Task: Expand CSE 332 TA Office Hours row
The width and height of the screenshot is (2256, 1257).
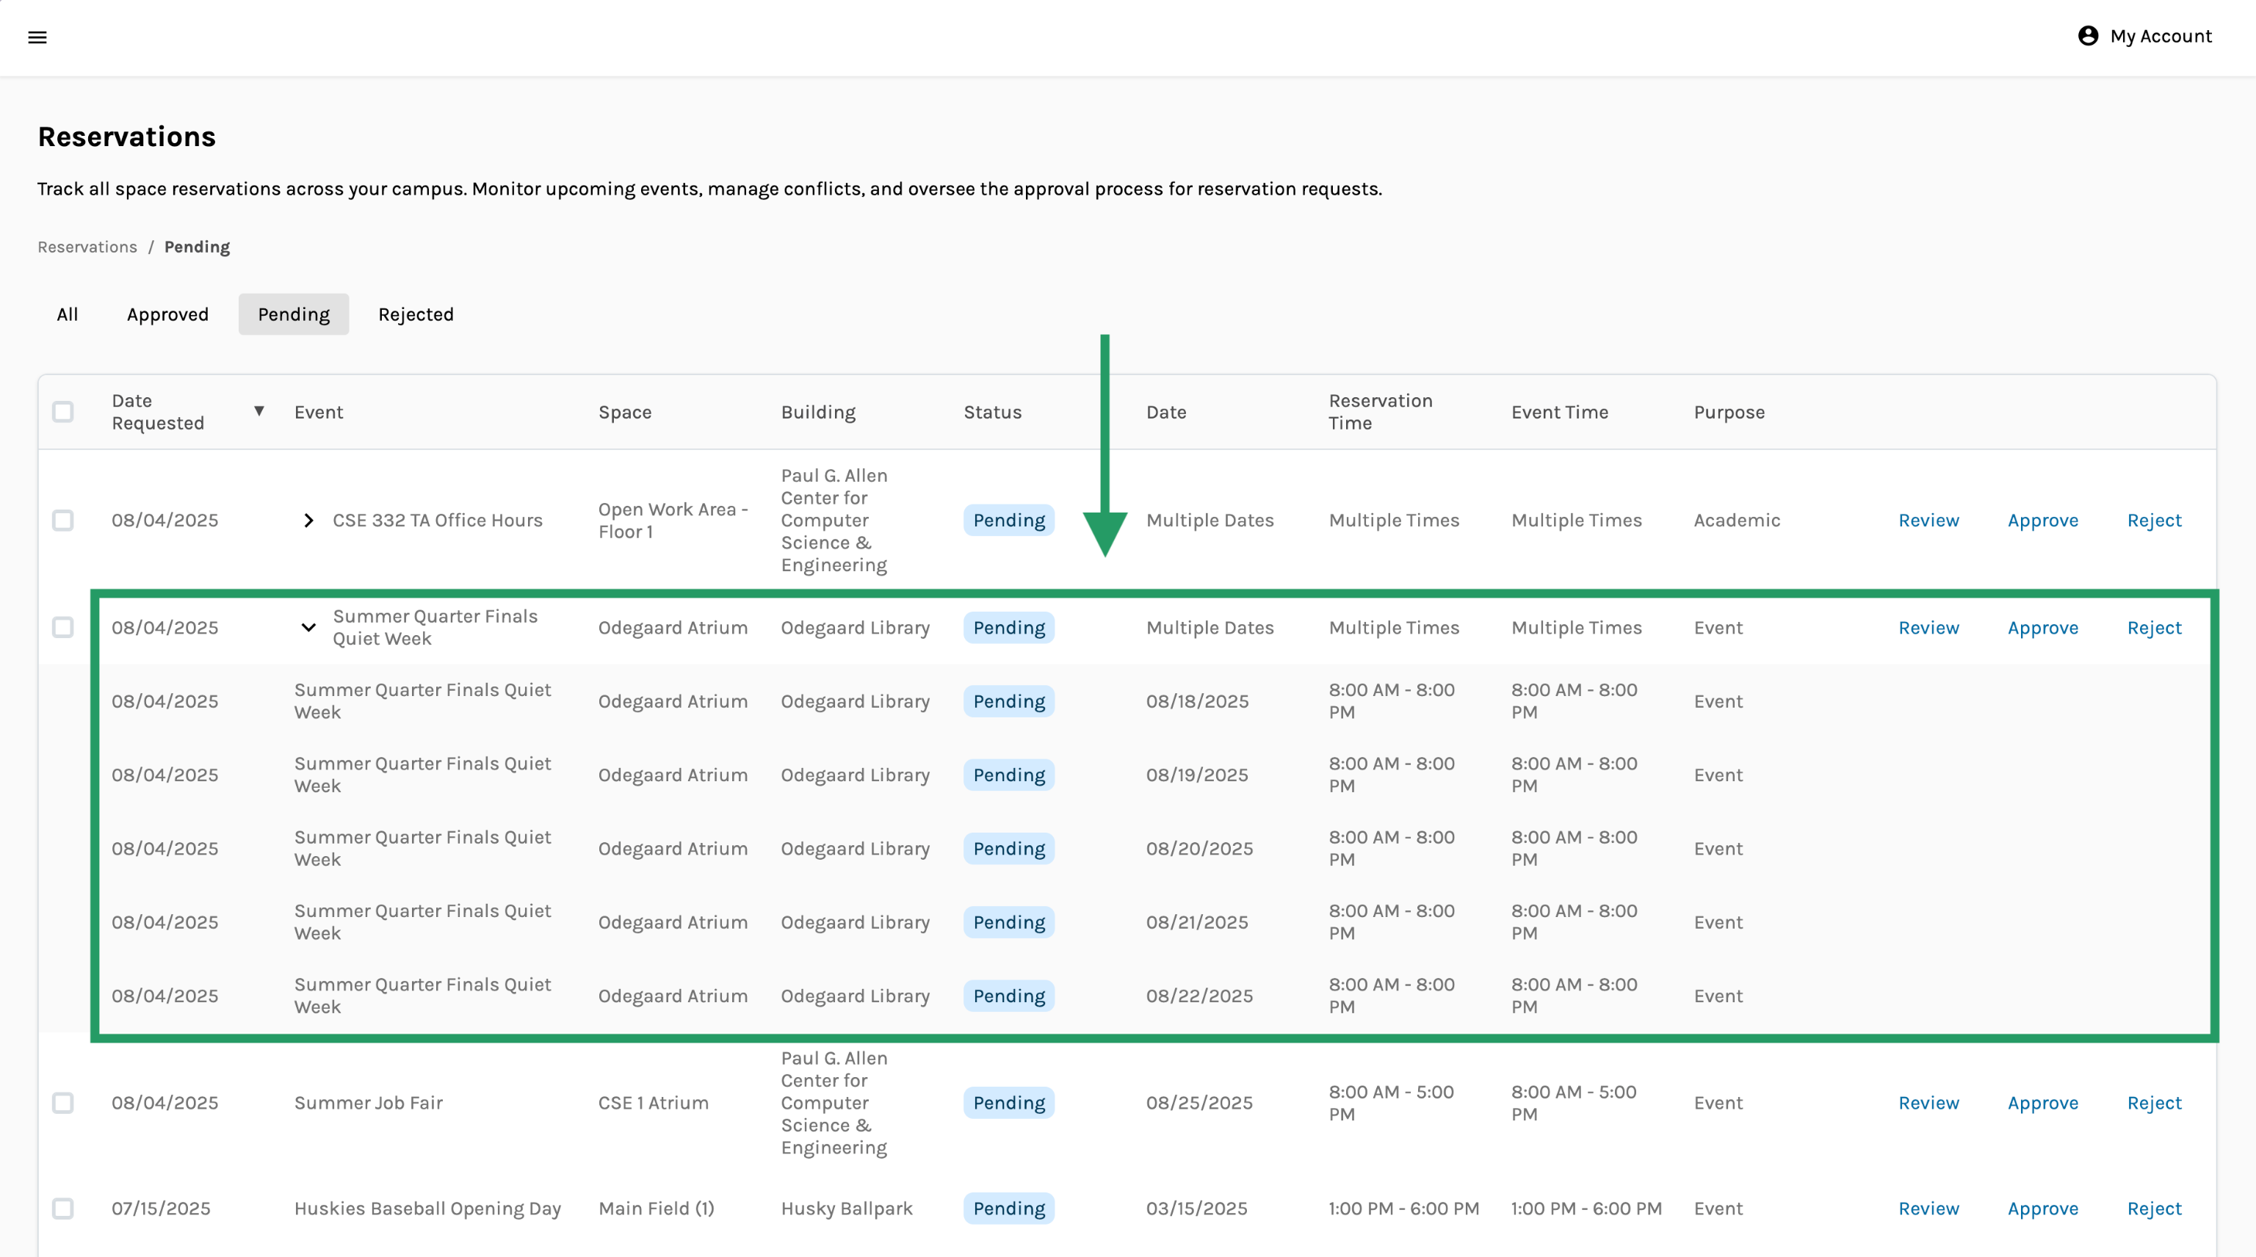Action: pos(308,521)
